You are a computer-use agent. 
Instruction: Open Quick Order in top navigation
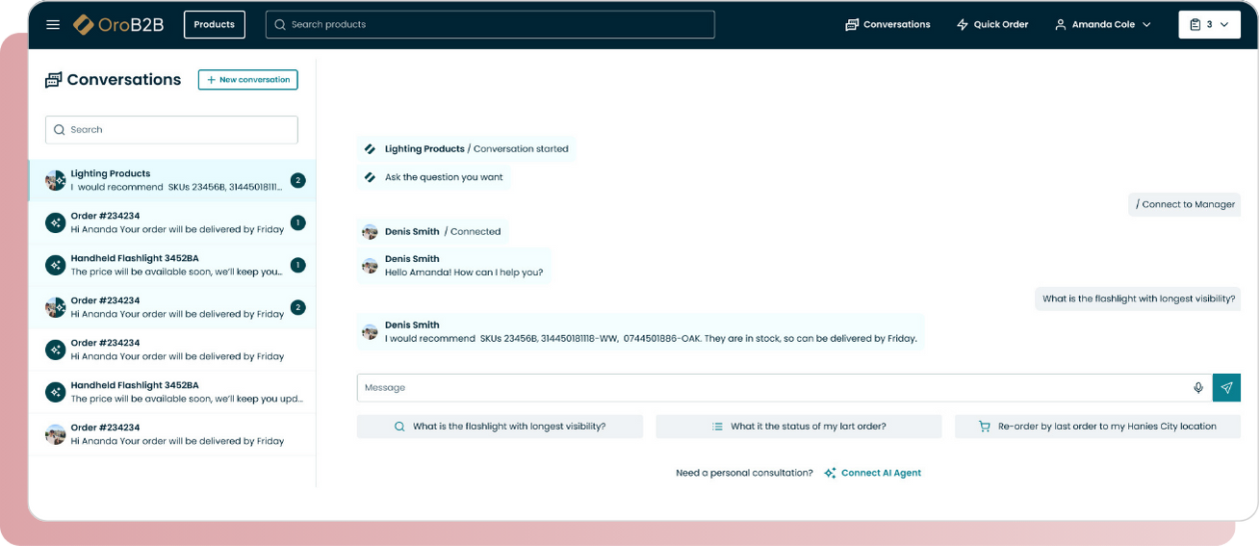(992, 25)
